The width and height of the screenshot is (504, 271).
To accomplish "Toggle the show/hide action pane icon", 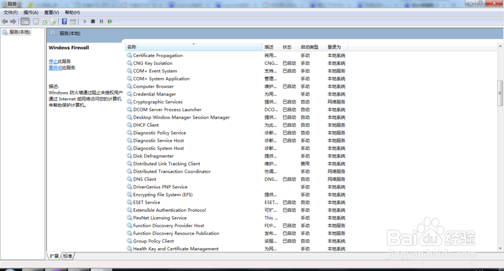I will click(73, 22).
